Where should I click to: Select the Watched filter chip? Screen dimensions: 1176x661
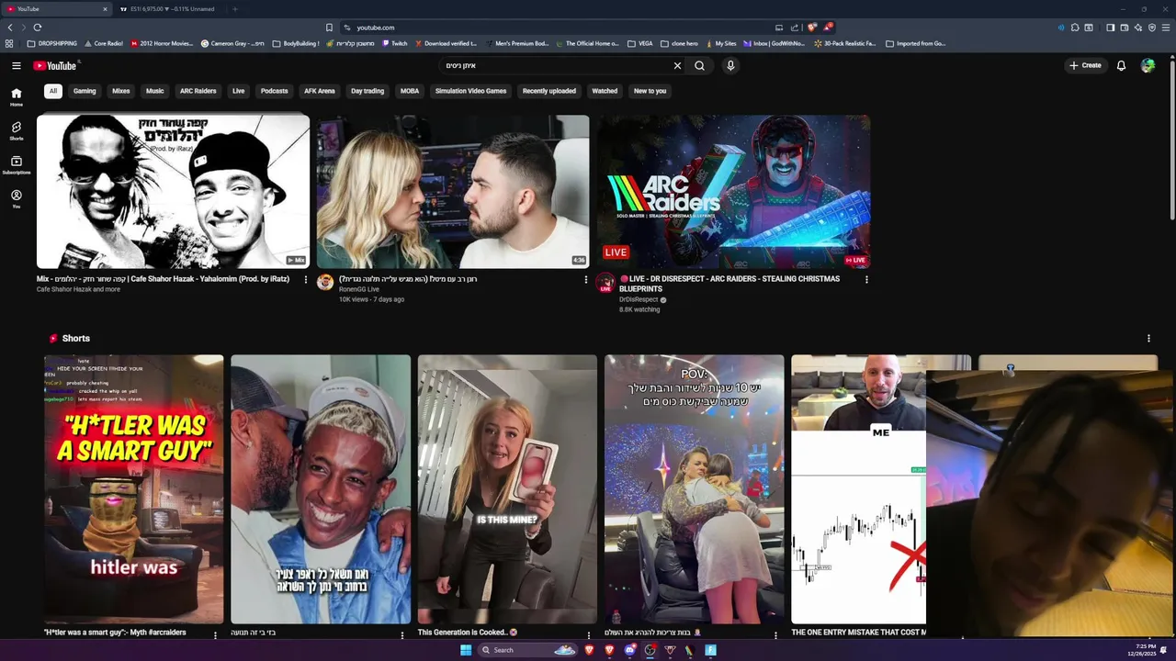(605, 91)
